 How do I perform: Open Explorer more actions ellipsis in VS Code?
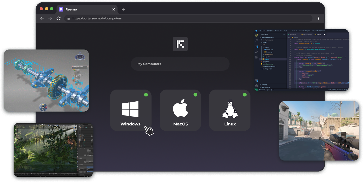[284, 34]
